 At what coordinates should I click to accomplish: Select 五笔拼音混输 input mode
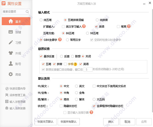[65, 20]
